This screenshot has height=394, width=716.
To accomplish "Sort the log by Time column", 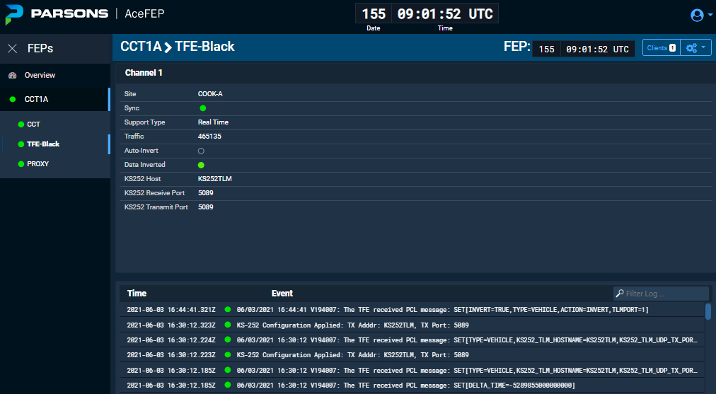I will [137, 293].
